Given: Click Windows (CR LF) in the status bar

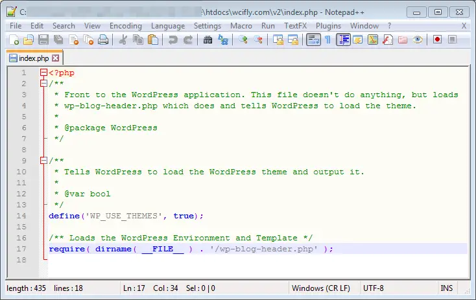Looking at the screenshot, I should pos(321,288).
